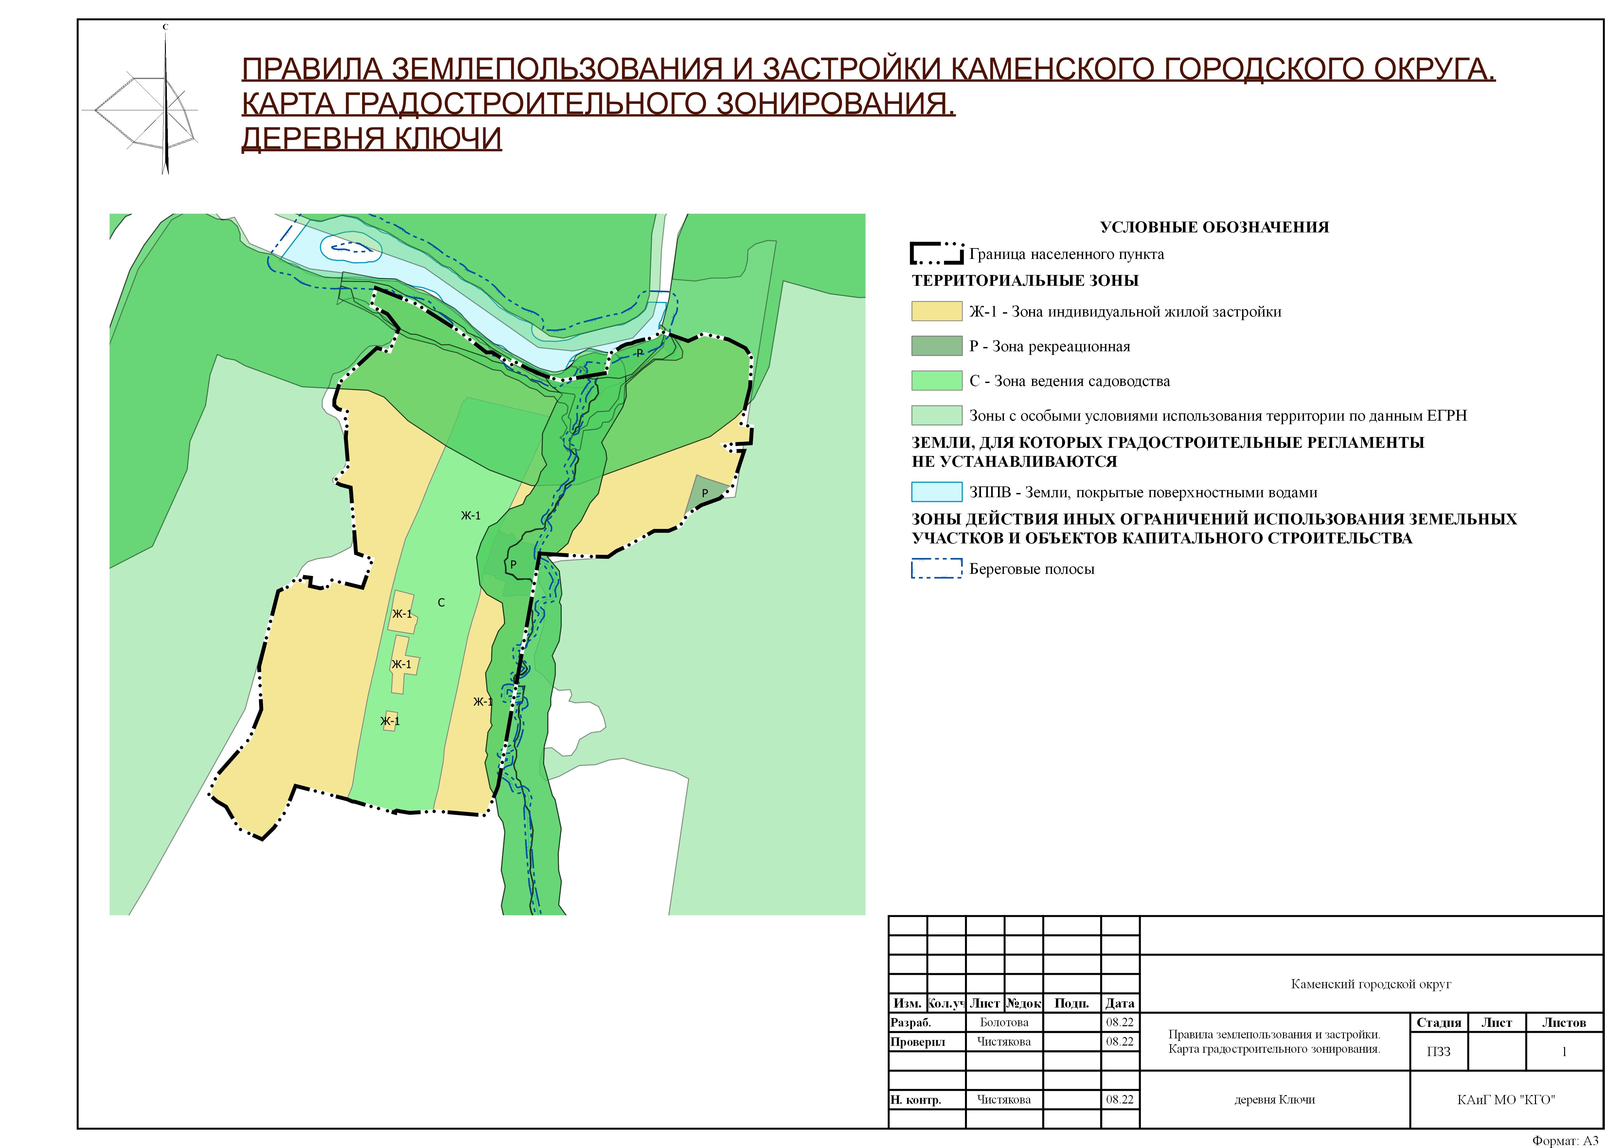Viewport: 1623px width, 1148px height.
Task: Select the yellow Ж-1 legend swatch
Action: 936,311
